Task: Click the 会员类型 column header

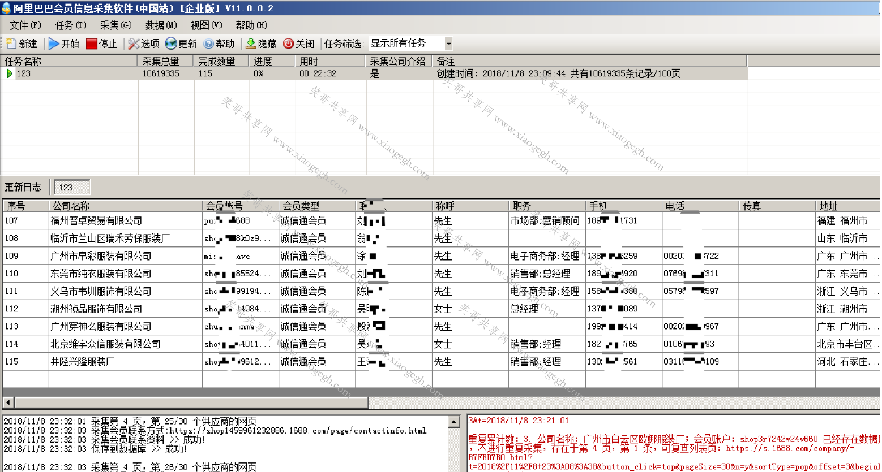Action: (317, 206)
